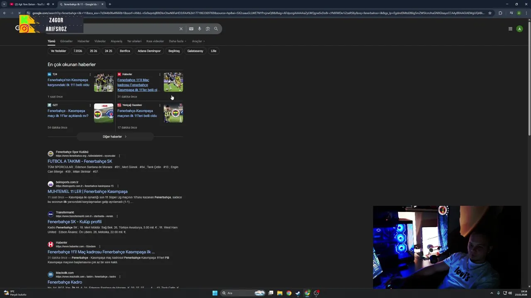
Task: Open MUHTEMEL 11'LER Fenerbahçe Kasımpaşa result
Action: tap(88, 192)
